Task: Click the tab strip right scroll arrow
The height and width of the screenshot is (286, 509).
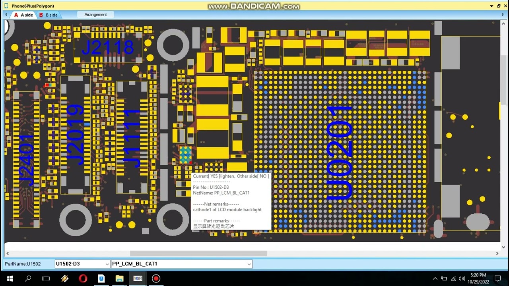Action: (x=503, y=15)
